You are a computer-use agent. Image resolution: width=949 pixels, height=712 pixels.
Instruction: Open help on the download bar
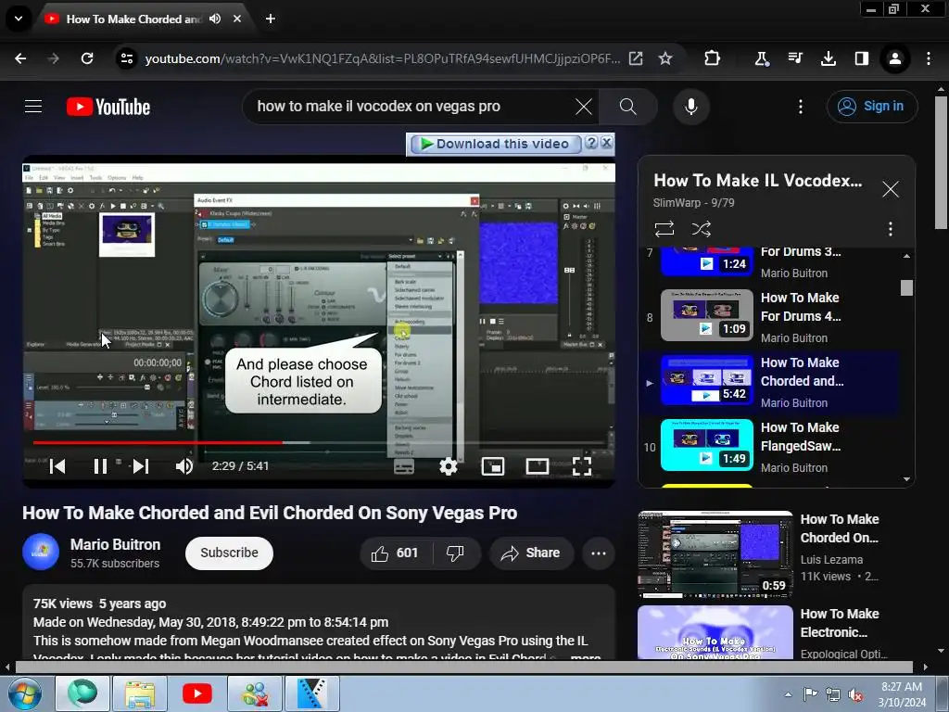591,143
